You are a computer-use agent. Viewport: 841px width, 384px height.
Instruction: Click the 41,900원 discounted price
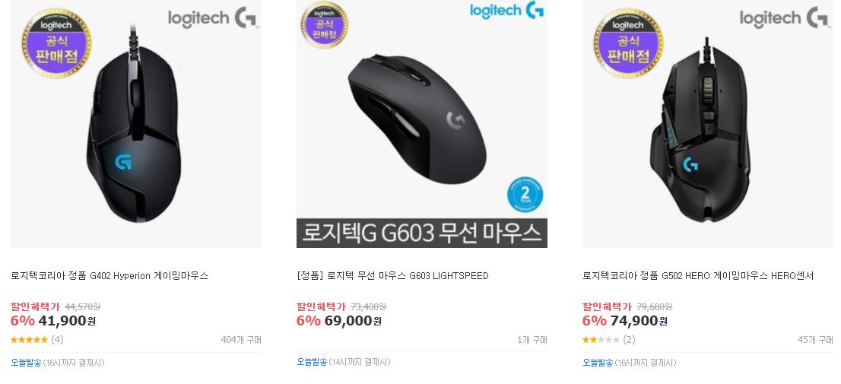pos(67,321)
